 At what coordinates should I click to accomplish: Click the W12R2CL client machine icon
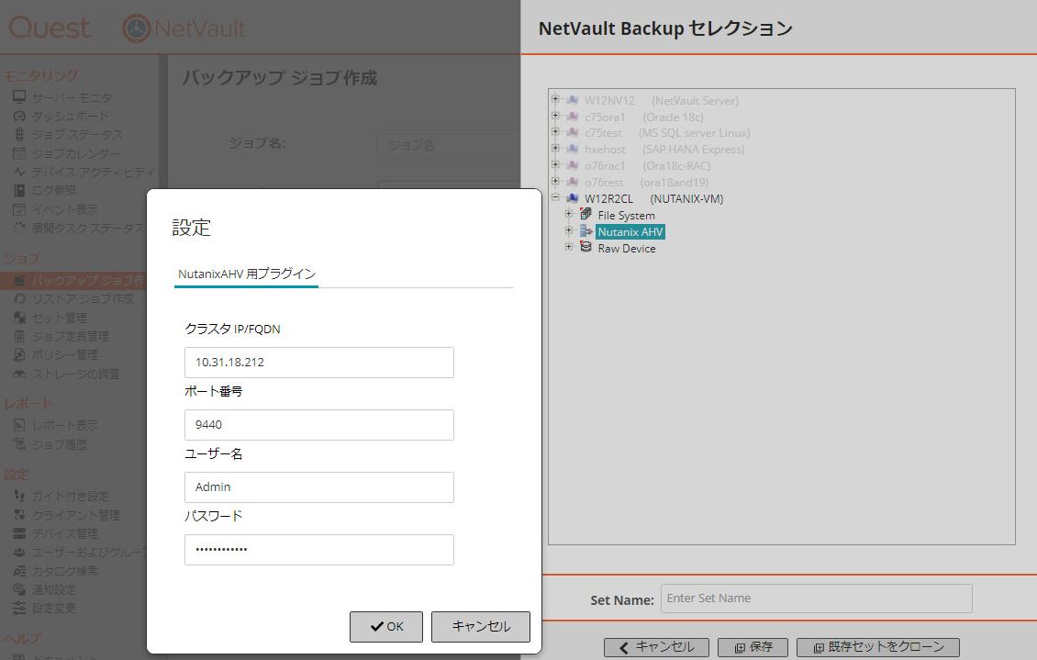(573, 197)
